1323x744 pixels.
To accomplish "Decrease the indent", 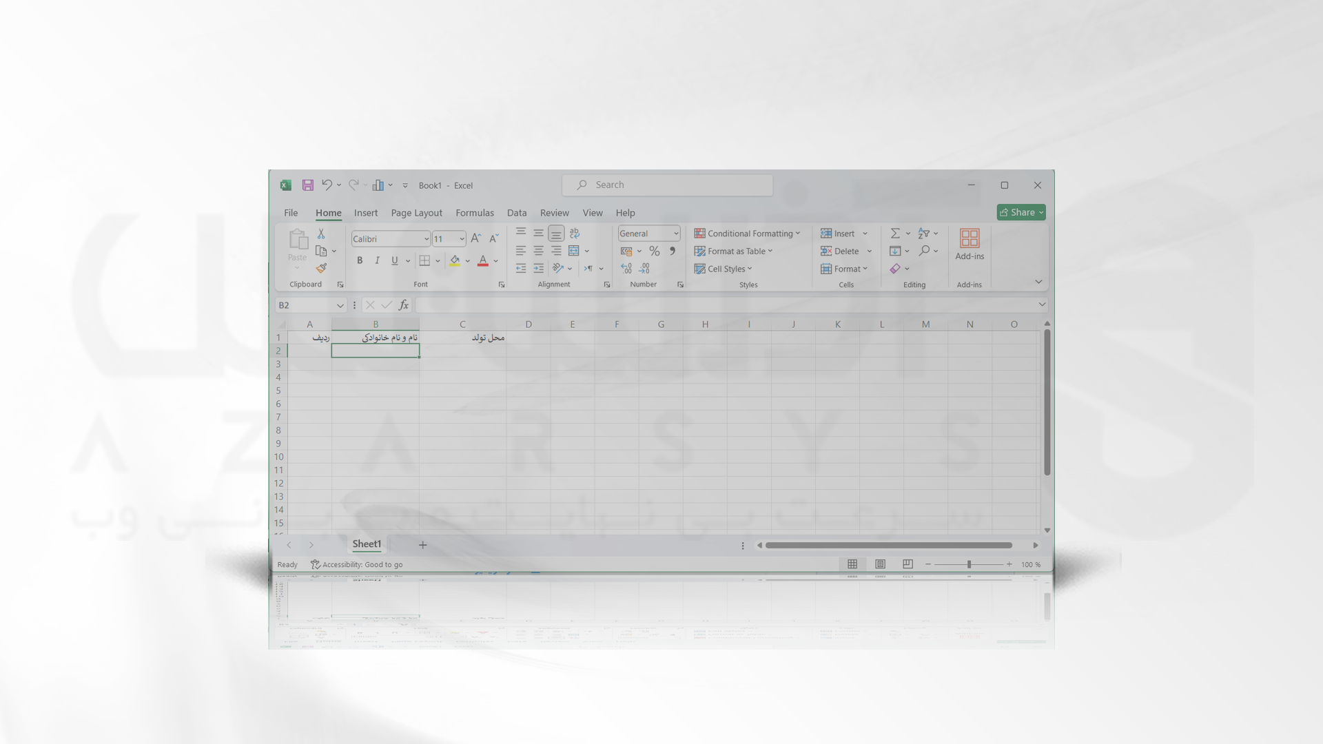I will point(521,268).
